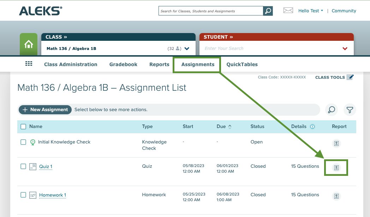Check the Quiz 1 row checkbox

coord(23,166)
